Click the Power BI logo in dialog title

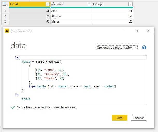(x=7, y=31)
